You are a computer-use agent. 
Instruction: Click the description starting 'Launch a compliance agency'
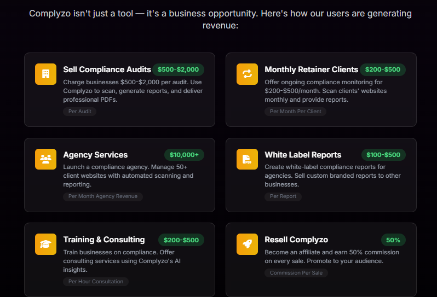click(128, 176)
